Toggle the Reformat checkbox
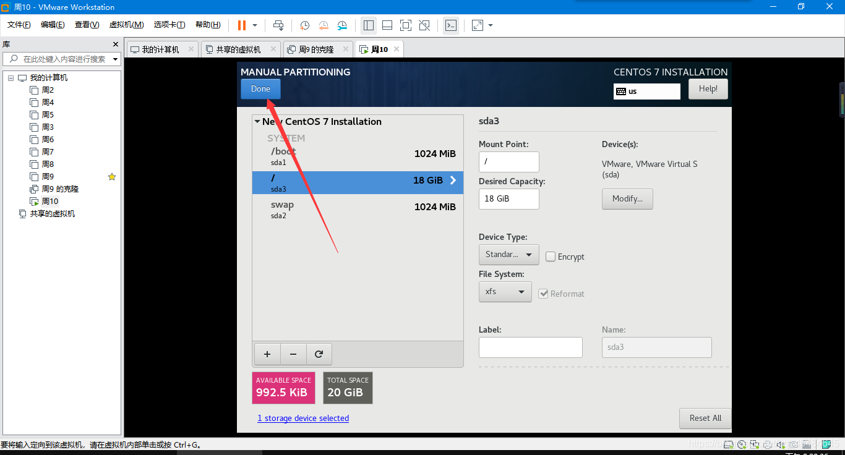 (543, 294)
